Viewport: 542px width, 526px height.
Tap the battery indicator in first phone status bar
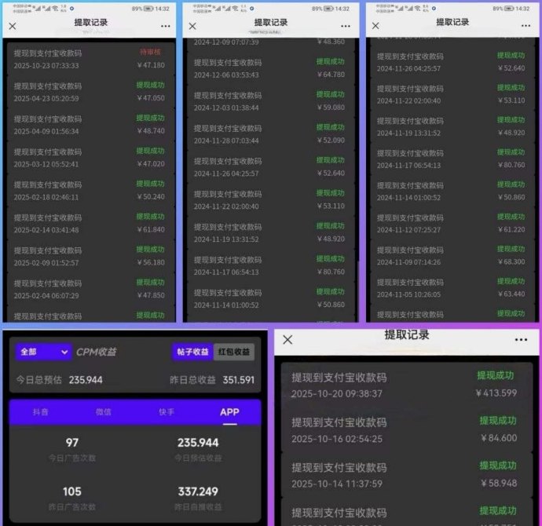click(148, 9)
